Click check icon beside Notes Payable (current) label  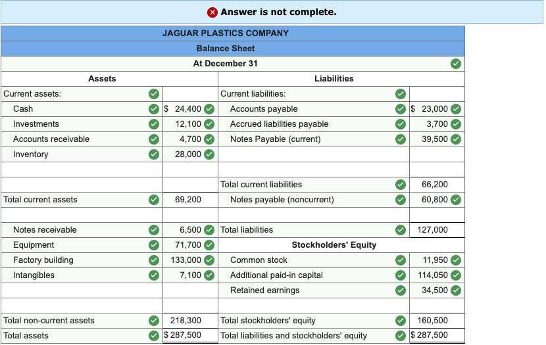point(401,139)
